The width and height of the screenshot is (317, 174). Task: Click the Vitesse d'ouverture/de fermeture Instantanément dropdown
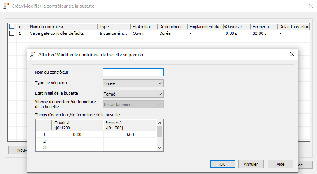click(x=133, y=104)
